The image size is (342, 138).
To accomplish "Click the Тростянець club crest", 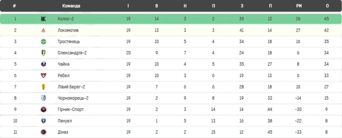I will pyautogui.click(x=43, y=42).
